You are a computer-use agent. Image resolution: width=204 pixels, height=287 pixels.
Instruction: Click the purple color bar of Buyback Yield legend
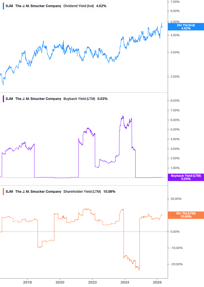click(3, 99)
